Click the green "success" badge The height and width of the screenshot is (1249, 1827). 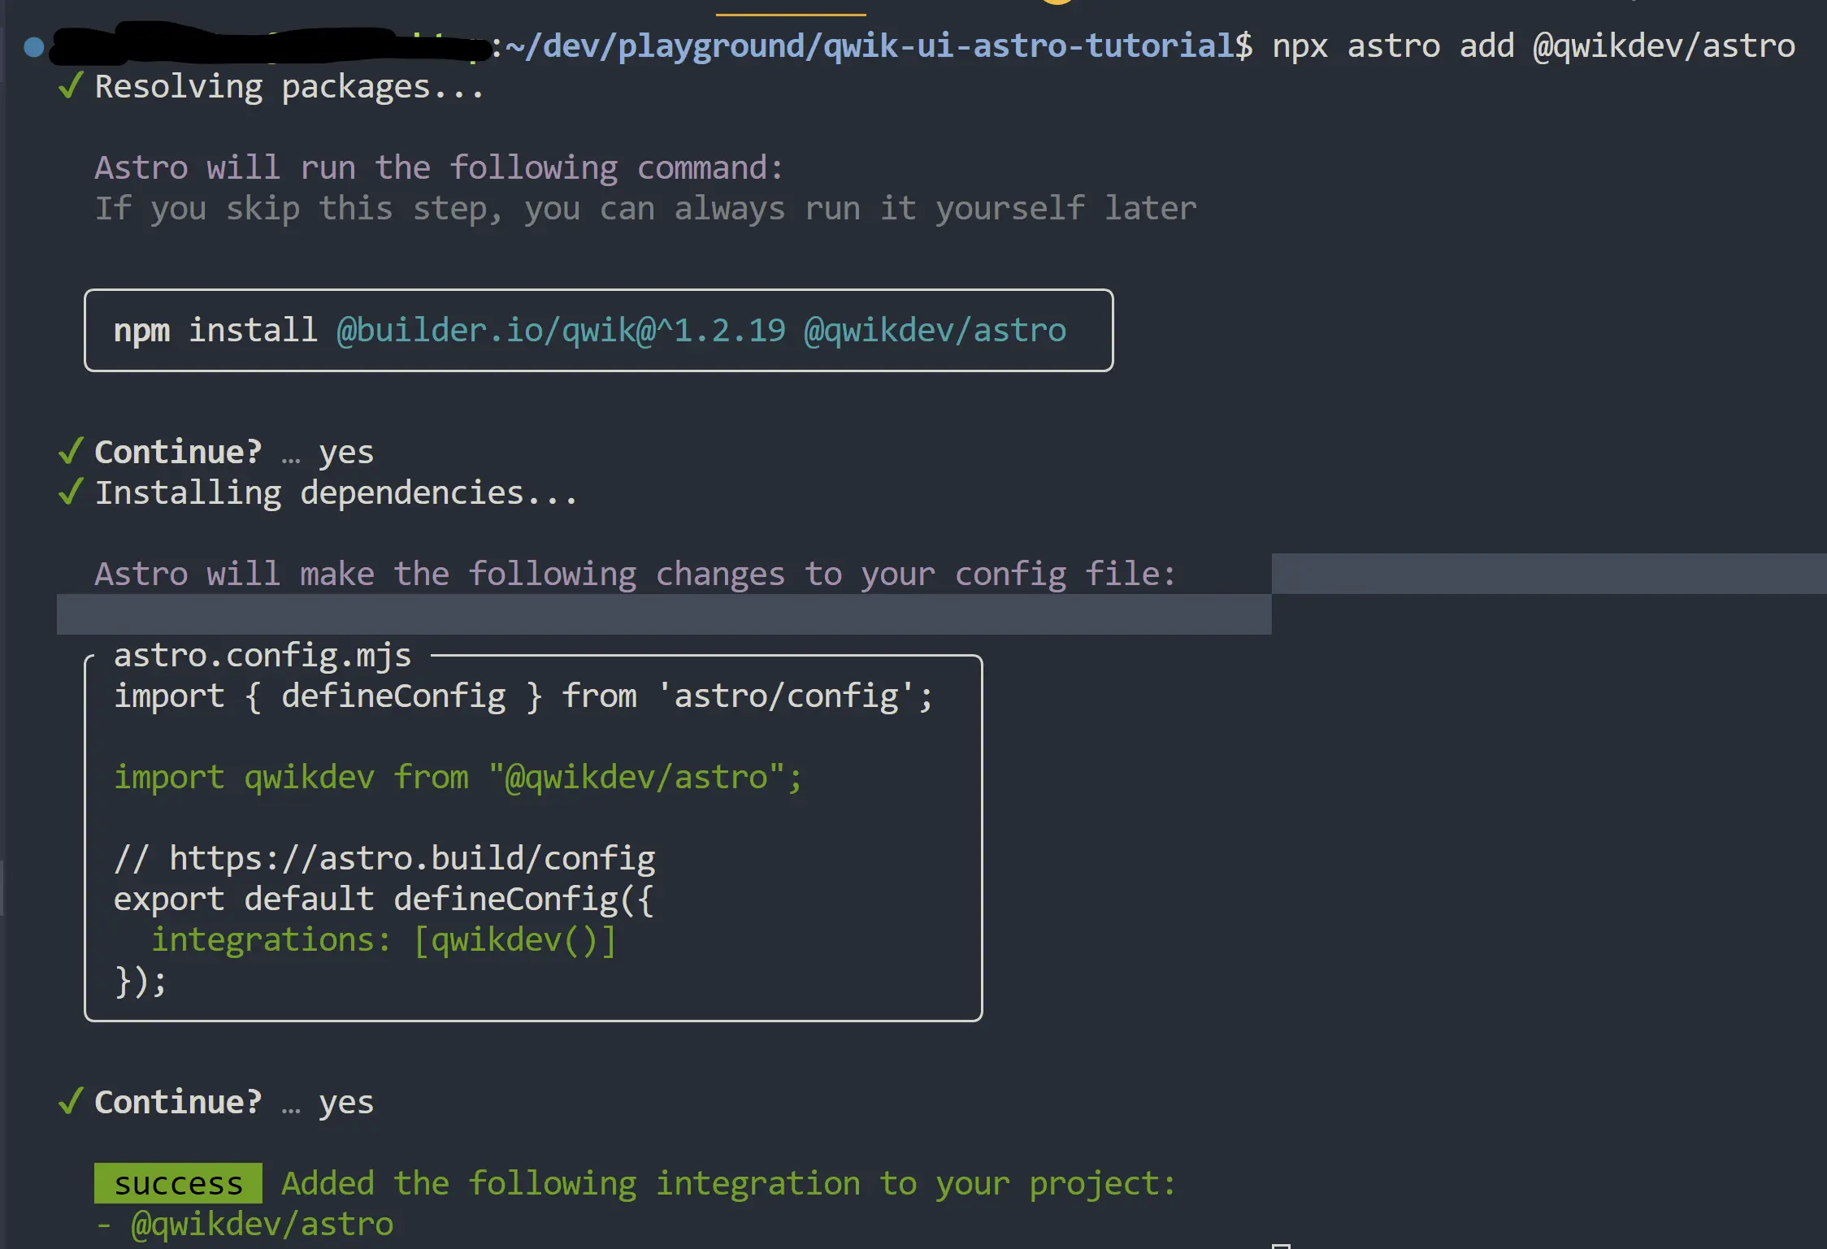pyautogui.click(x=178, y=1183)
